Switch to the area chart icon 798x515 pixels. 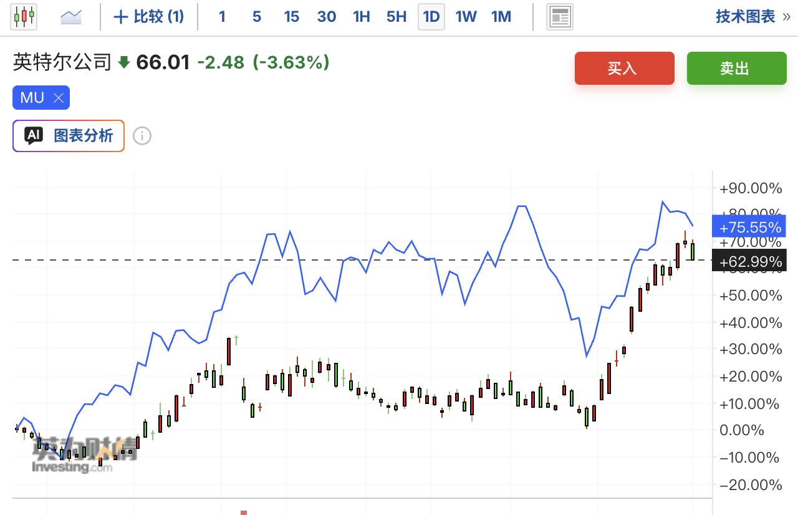pos(70,16)
